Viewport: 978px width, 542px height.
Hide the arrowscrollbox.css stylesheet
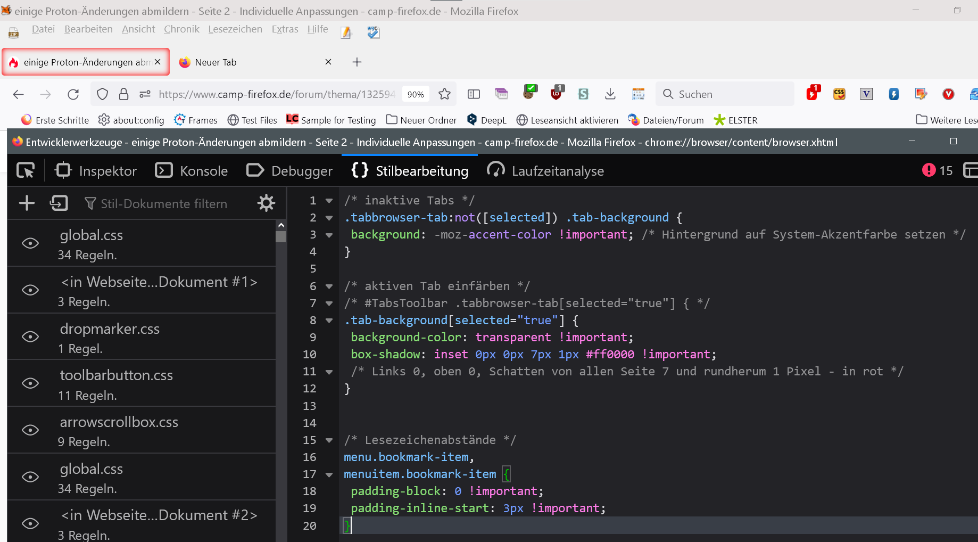coord(30,430)
